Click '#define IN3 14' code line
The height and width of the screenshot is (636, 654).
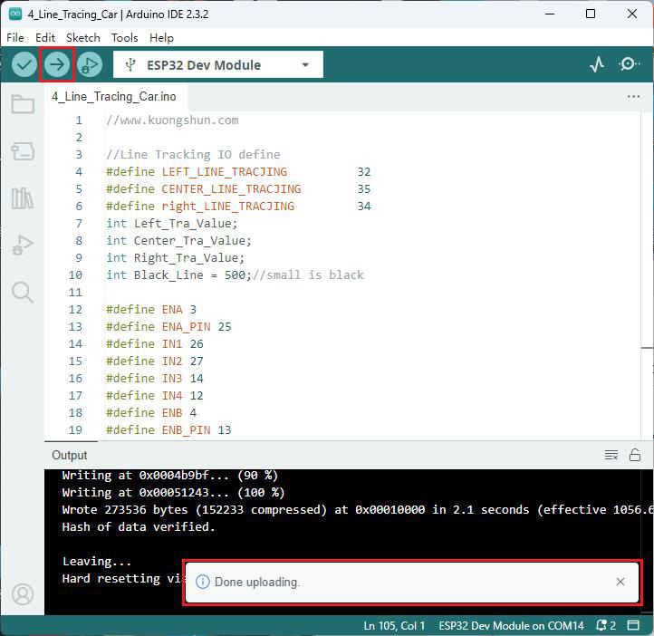tap(155, 379)
